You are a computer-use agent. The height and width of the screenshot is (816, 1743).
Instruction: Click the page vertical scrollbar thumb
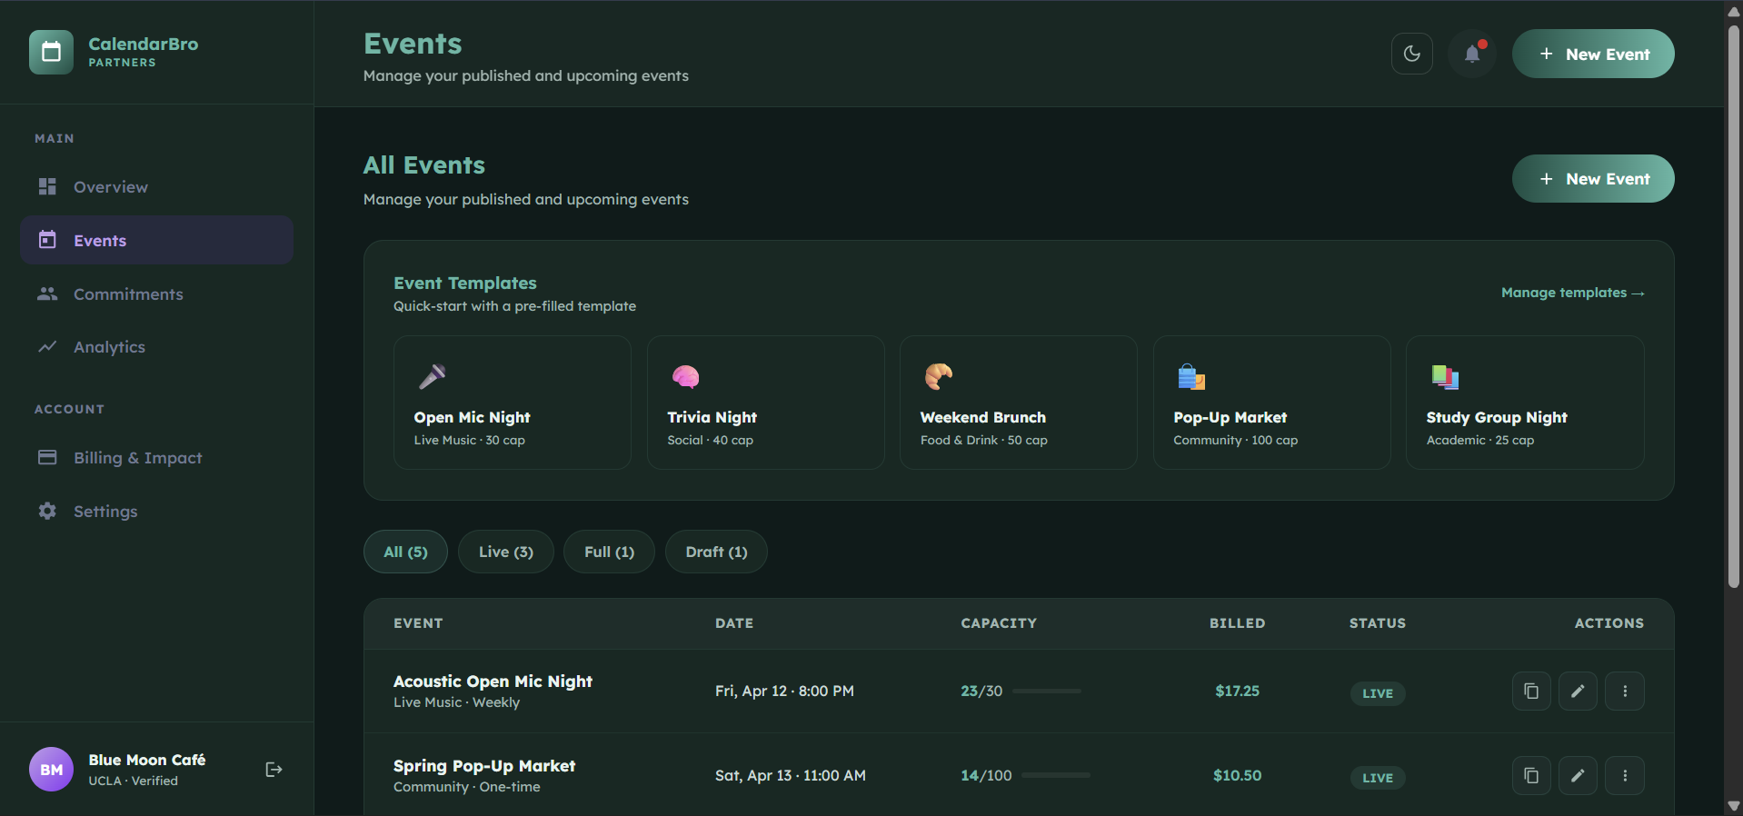pyautogui.click(x=1734, y=306)
